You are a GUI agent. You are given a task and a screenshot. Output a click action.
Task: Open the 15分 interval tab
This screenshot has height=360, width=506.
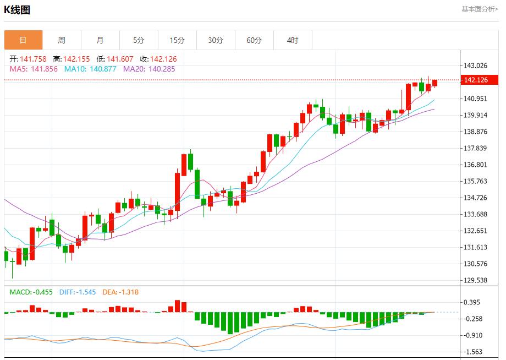tap(177, 40)
